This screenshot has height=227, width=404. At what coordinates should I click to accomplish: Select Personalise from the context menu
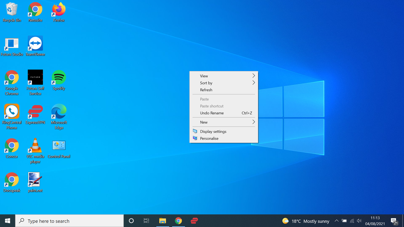click(223, 138)
